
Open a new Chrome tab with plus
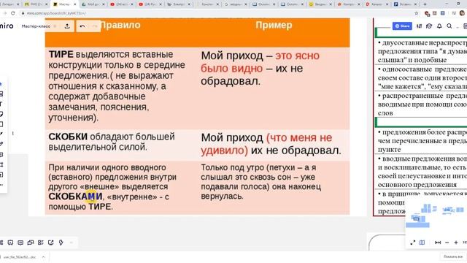[425, 4]
